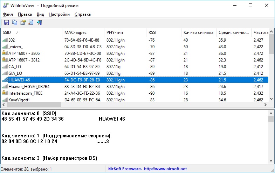The width and height of the screenshot is (275, 173).
Task: Click the details pane scroll up arrow
Action: pyautogui.click(x=271, y=113)
